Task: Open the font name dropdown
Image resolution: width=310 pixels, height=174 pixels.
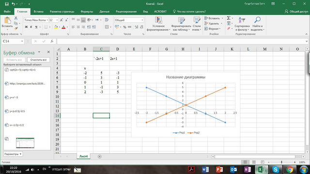Action: (47, 20)
